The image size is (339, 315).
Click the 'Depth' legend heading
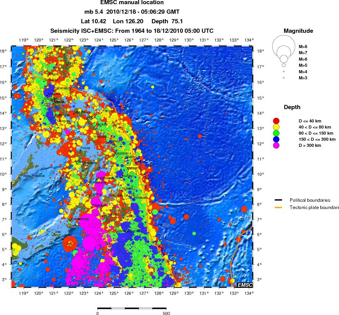292,107
